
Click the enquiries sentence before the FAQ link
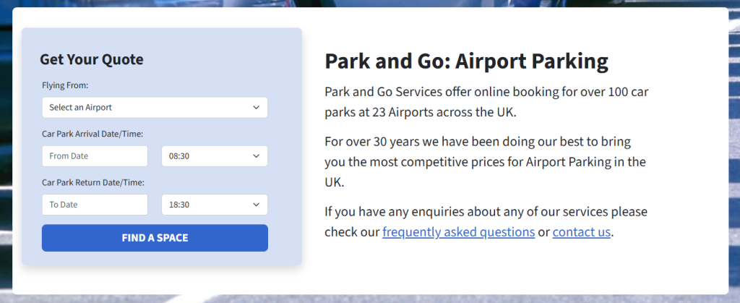tap(486, 212)
